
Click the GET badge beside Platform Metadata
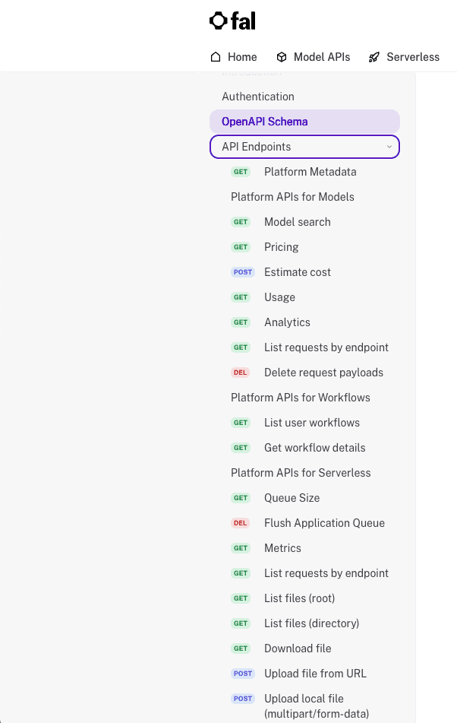241,172
